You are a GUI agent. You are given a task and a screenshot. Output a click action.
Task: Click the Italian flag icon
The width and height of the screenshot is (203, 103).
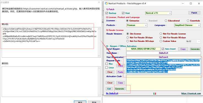tap(155, 93)
